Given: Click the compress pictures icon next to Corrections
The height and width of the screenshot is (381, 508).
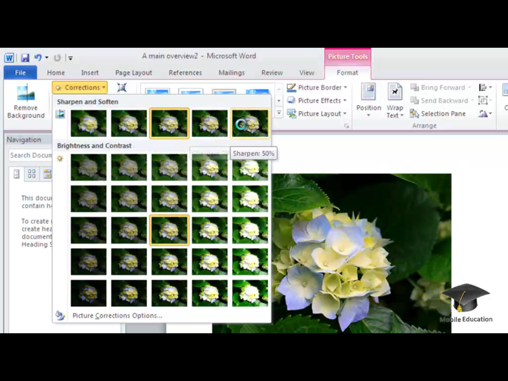Looking at the screenshot, I should pyautogui.click(x=122, y=87).
